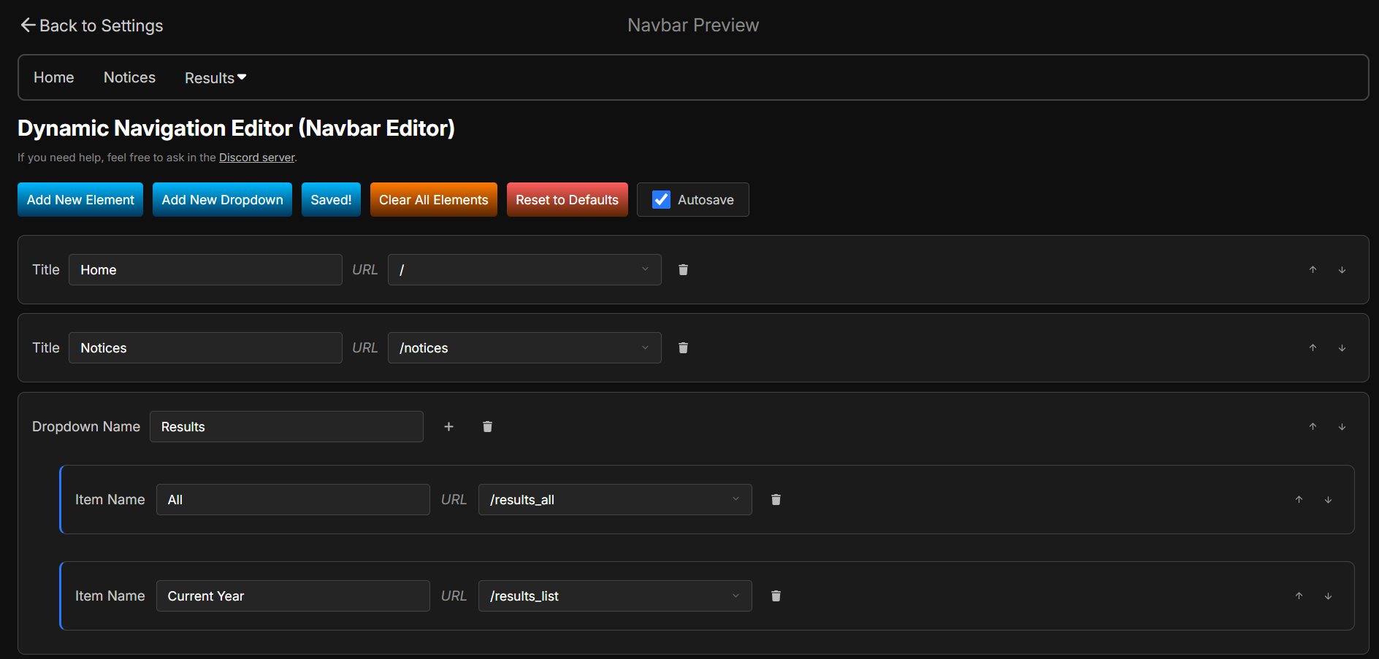Move the Notices element up
This screenshot has width=1379, height=659.
coord(1313,347)
